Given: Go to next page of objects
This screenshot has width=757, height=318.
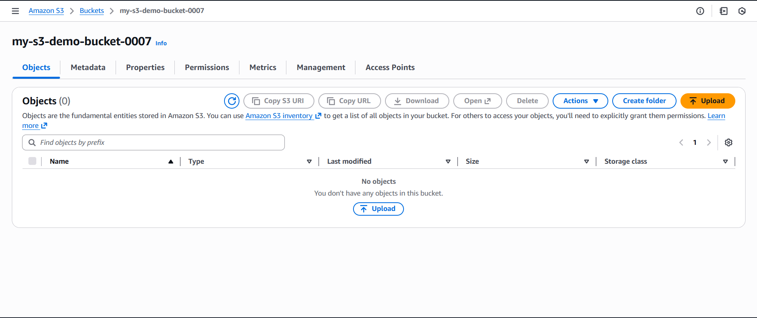Looking at the screenshot, I should tap(709, 142).
